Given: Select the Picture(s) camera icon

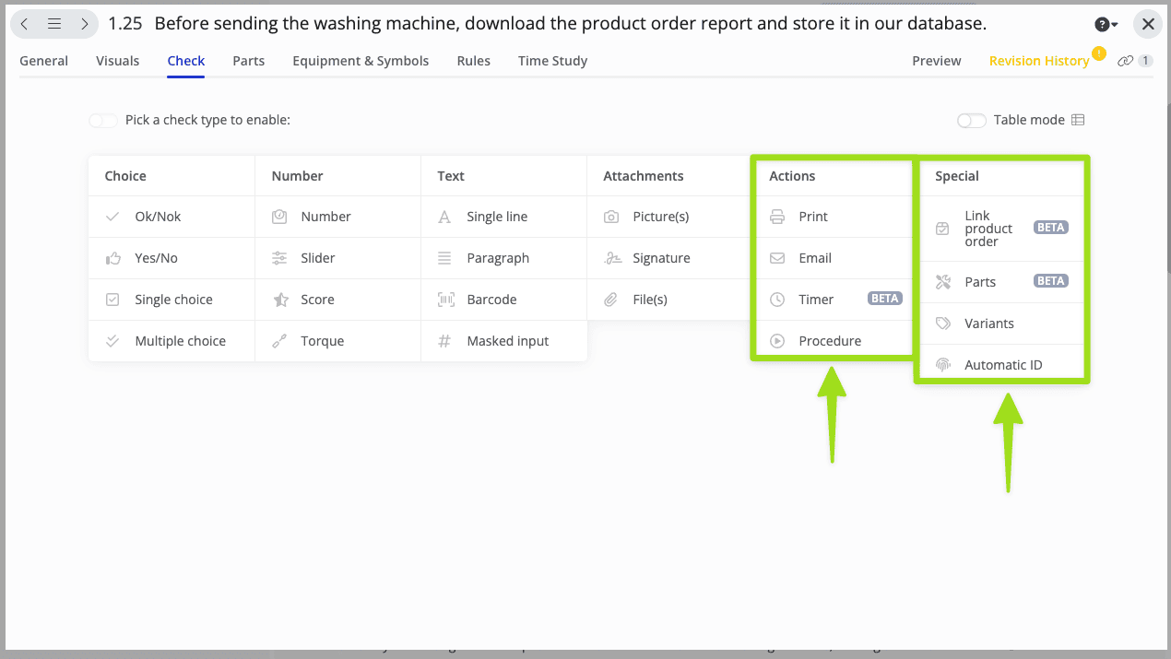Looking at the screenshot, I should (x=611, y=217).
